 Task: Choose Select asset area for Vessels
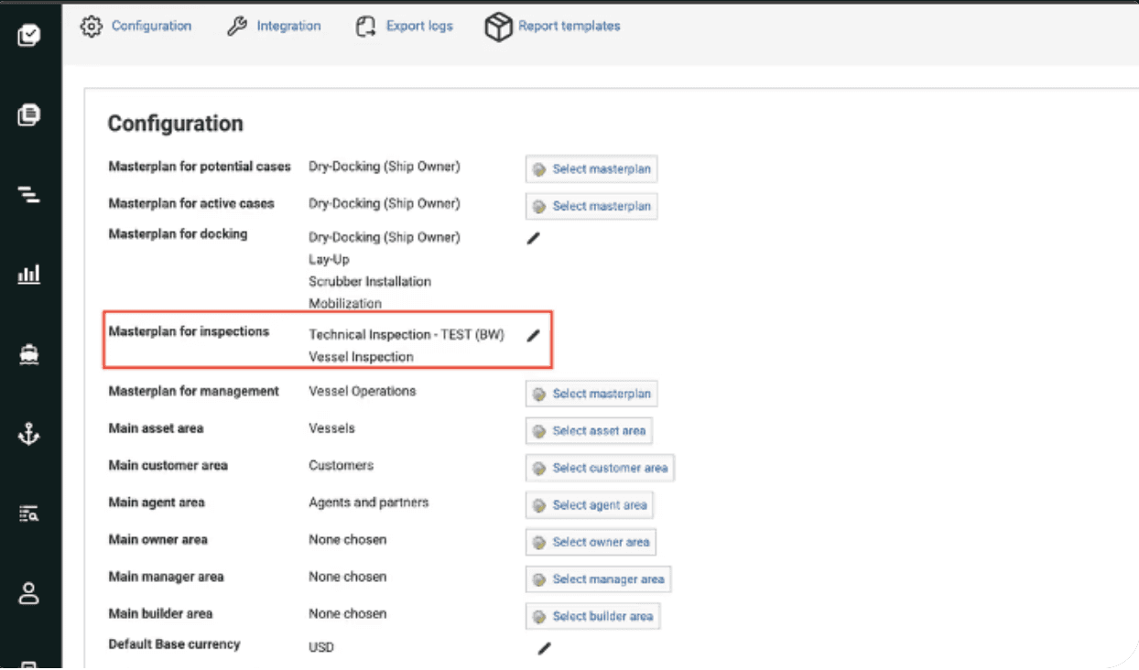tap(588, 430)
